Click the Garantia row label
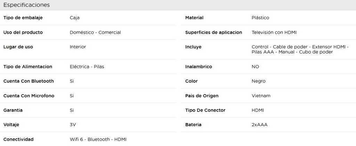This screenshot has height=146, width=356. coord(13,110)
